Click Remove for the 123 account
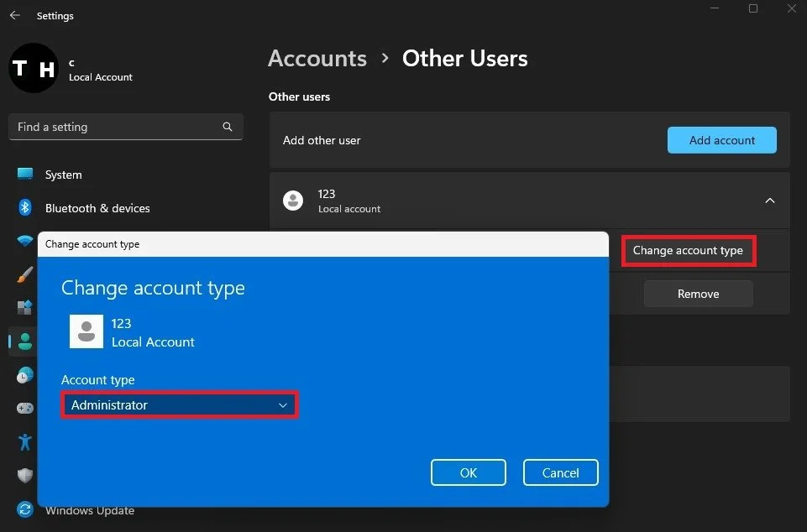 (698, 294)
